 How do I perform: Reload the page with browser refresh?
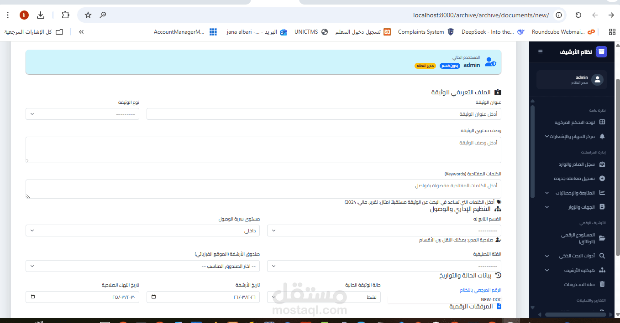point(578,15)
